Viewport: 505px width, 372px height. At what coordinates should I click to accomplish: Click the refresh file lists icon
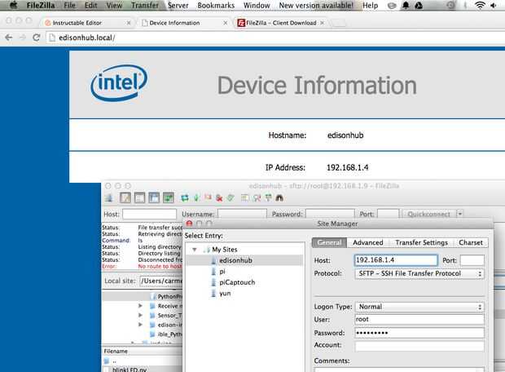coord(185,197)
